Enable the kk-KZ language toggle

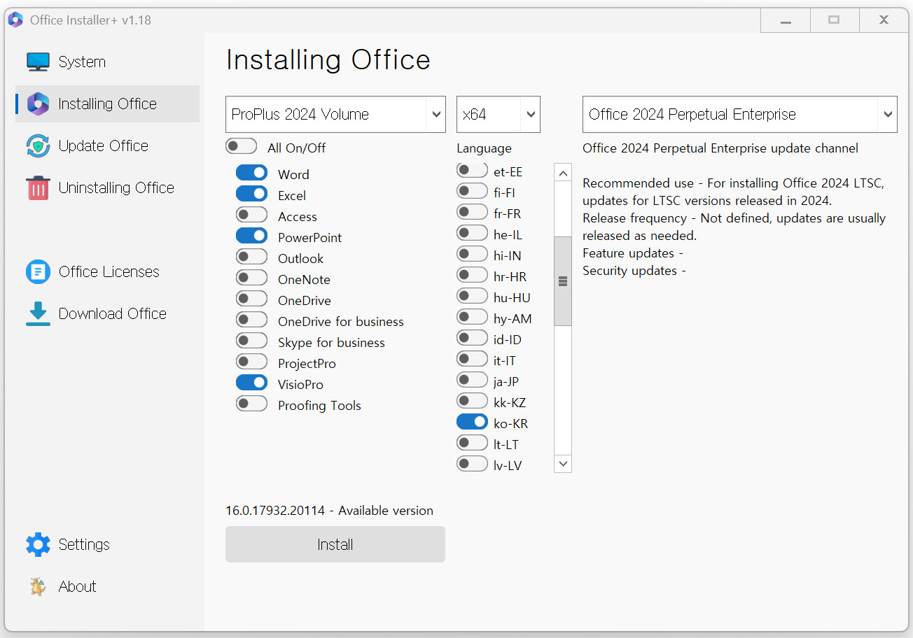472,400
